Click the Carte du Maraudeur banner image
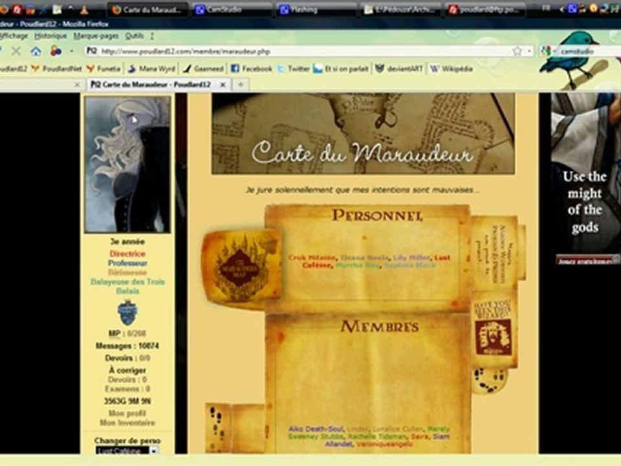Image resolution: width=621 pixels, height=466 pixels. tap(363, 134)
